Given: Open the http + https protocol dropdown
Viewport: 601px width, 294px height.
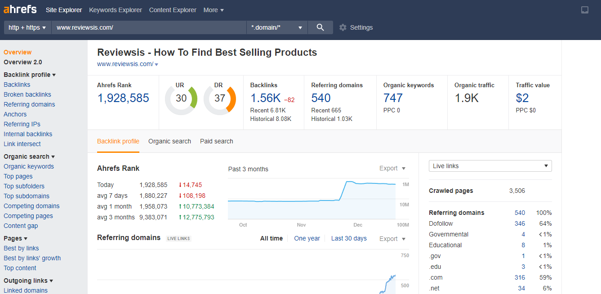Looking at the screenshot, I should (x=27, y=27).
